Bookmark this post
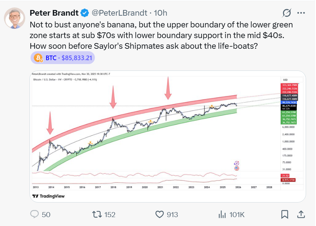 (x=284, y=214)
